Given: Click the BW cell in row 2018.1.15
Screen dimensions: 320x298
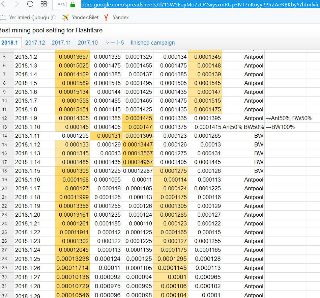Looking at the screenshot, I should 243,171.
